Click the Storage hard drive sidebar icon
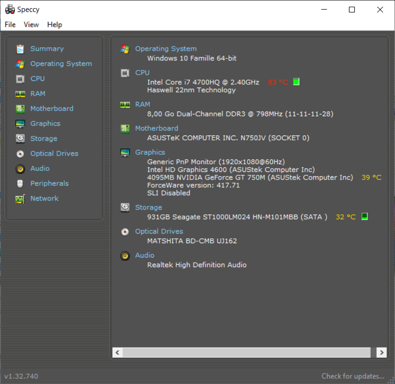Screen dimensions: 395x384 tap(20, 139)
